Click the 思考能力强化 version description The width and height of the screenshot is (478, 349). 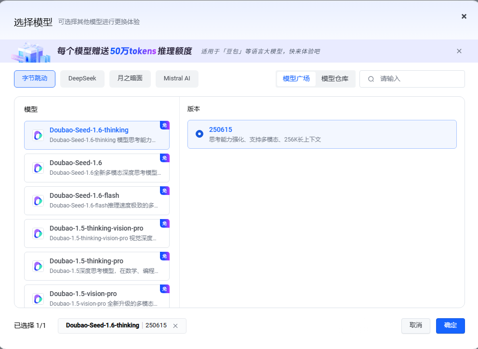click(x=265, y=140)
